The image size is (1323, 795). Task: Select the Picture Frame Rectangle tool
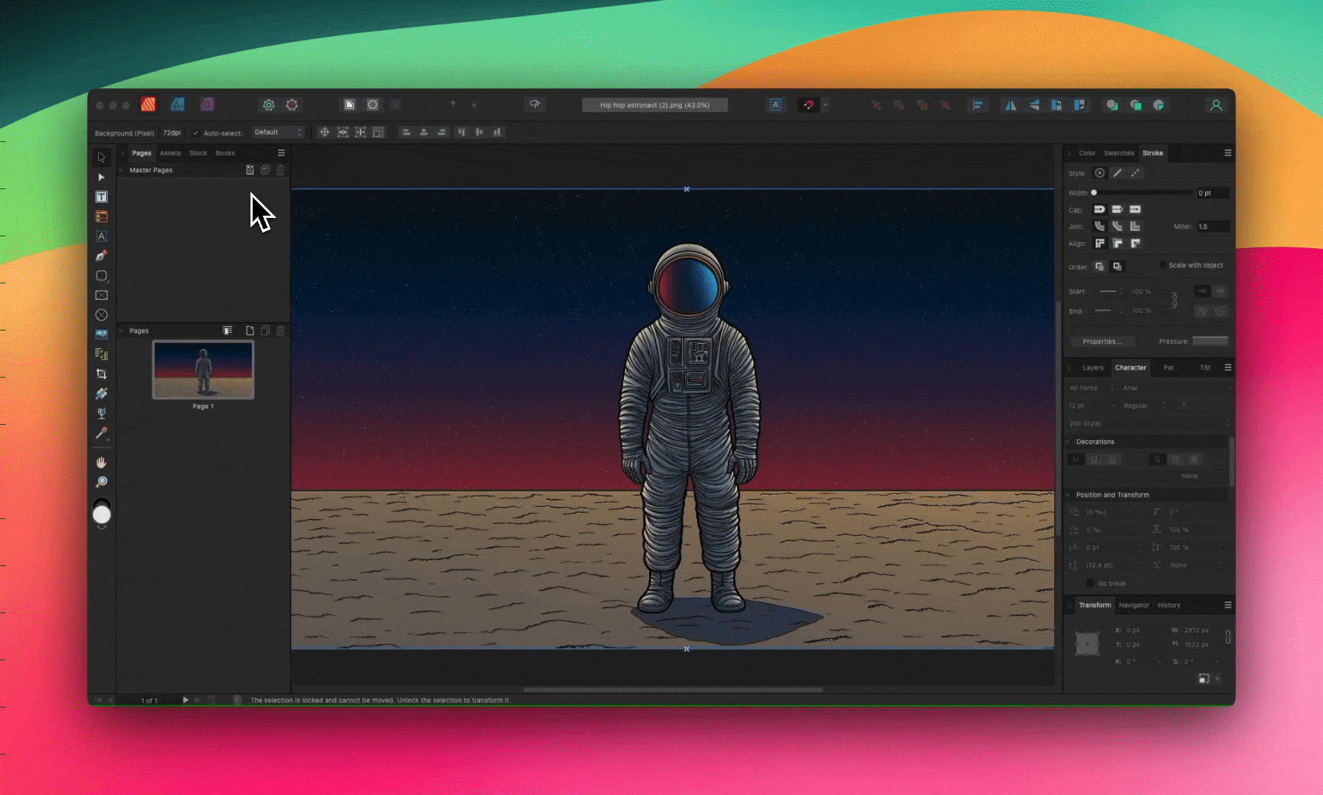[102, 295]
